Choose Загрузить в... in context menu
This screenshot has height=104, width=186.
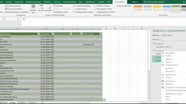(171, 71)
